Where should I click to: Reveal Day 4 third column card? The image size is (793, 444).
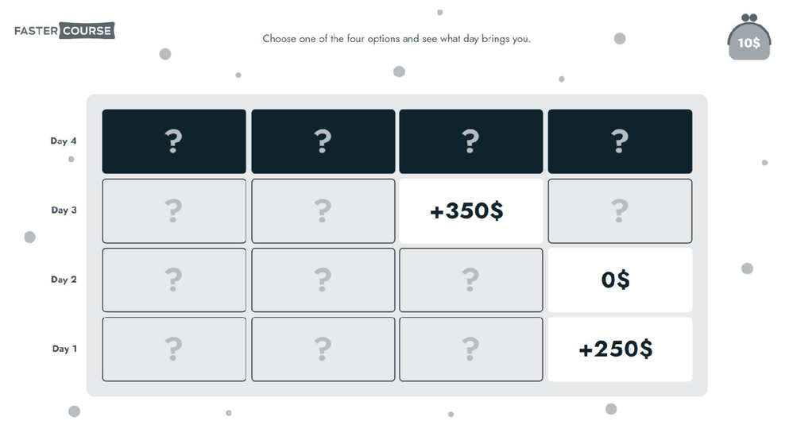[470, 141]
